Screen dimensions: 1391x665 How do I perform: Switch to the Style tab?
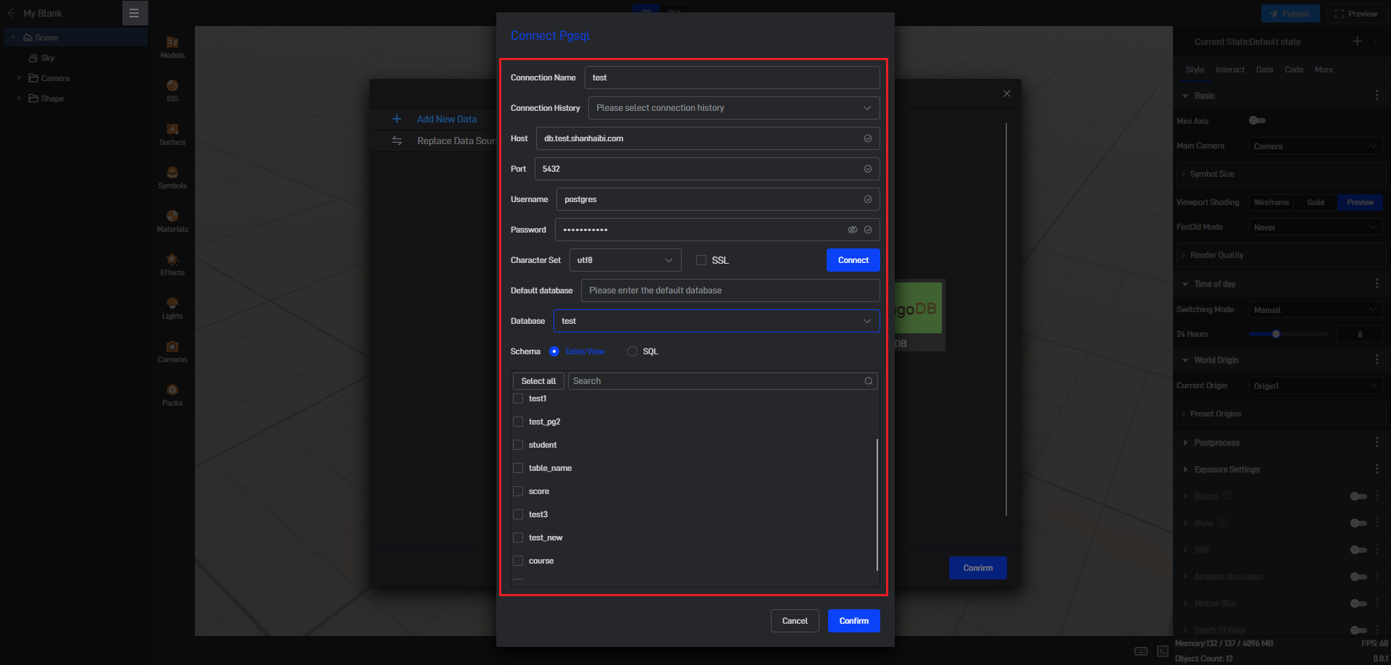[1195, 70]
